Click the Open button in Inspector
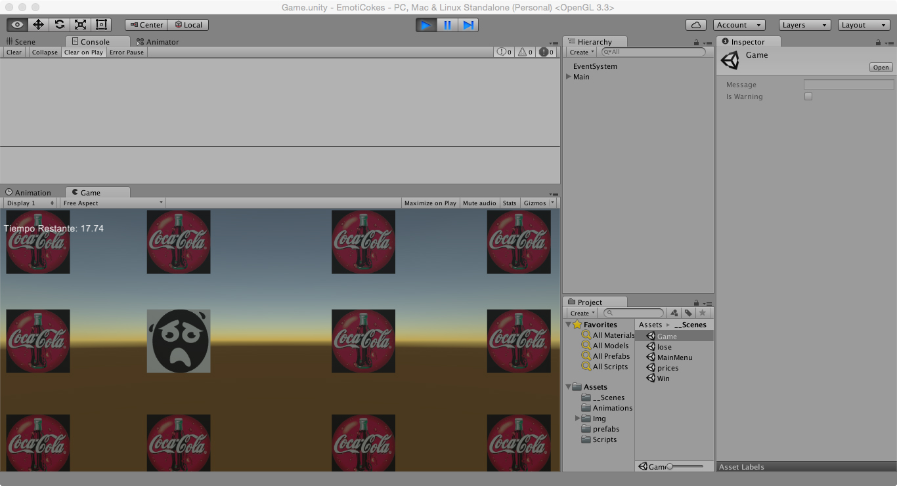The image size is (897, 486). (881, 68)
